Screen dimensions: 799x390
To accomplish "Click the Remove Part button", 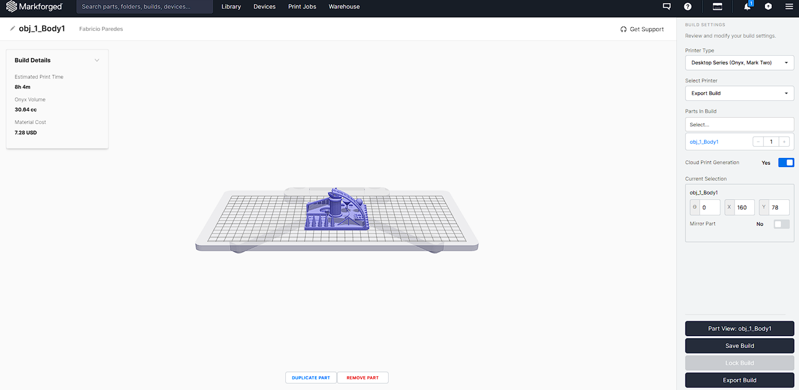I will coord(363,378).
